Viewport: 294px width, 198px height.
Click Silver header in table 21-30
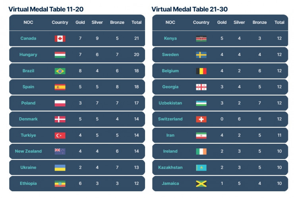(239, 22)
